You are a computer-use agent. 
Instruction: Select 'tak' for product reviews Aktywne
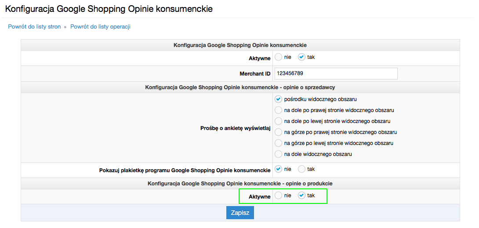301,196
